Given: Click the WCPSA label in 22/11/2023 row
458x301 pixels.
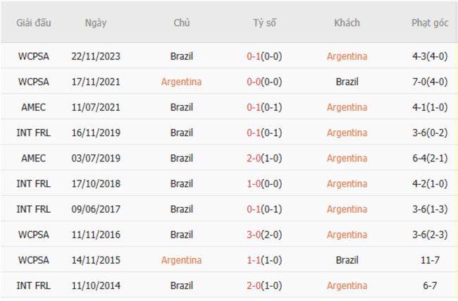Looking at the screenshot, I should pyautogui.click(x=34, y=56).
